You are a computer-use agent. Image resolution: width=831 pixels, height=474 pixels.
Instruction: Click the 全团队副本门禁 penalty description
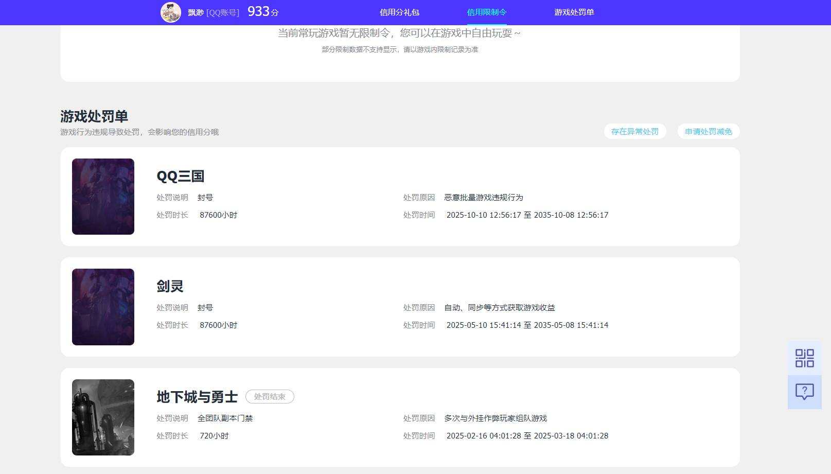pos(225,418)
